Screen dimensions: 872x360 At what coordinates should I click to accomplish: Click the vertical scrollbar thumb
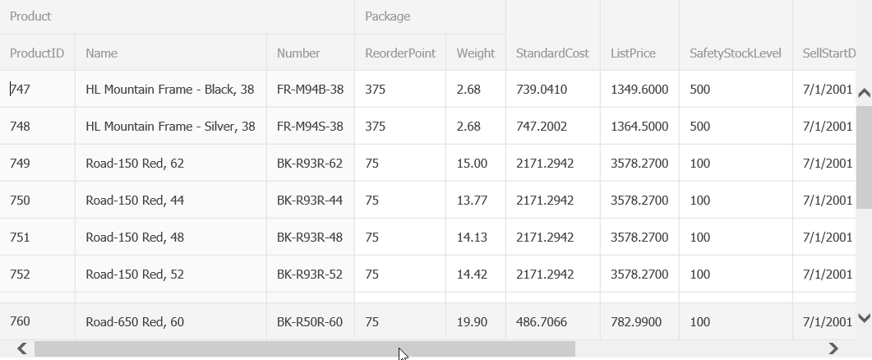point(864,156)
